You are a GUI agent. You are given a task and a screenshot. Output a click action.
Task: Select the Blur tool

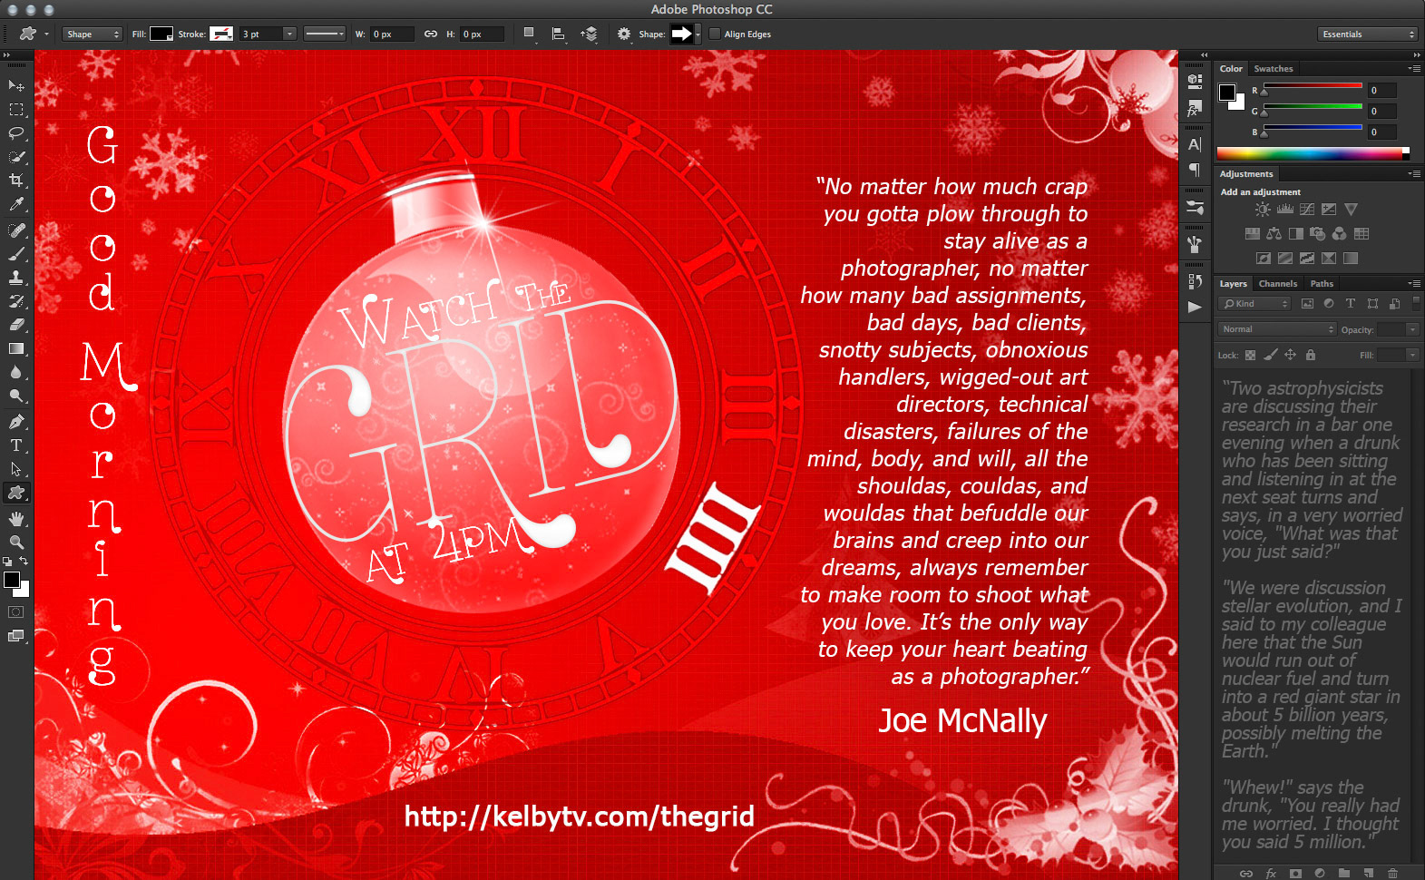click(x=16, y=372)
